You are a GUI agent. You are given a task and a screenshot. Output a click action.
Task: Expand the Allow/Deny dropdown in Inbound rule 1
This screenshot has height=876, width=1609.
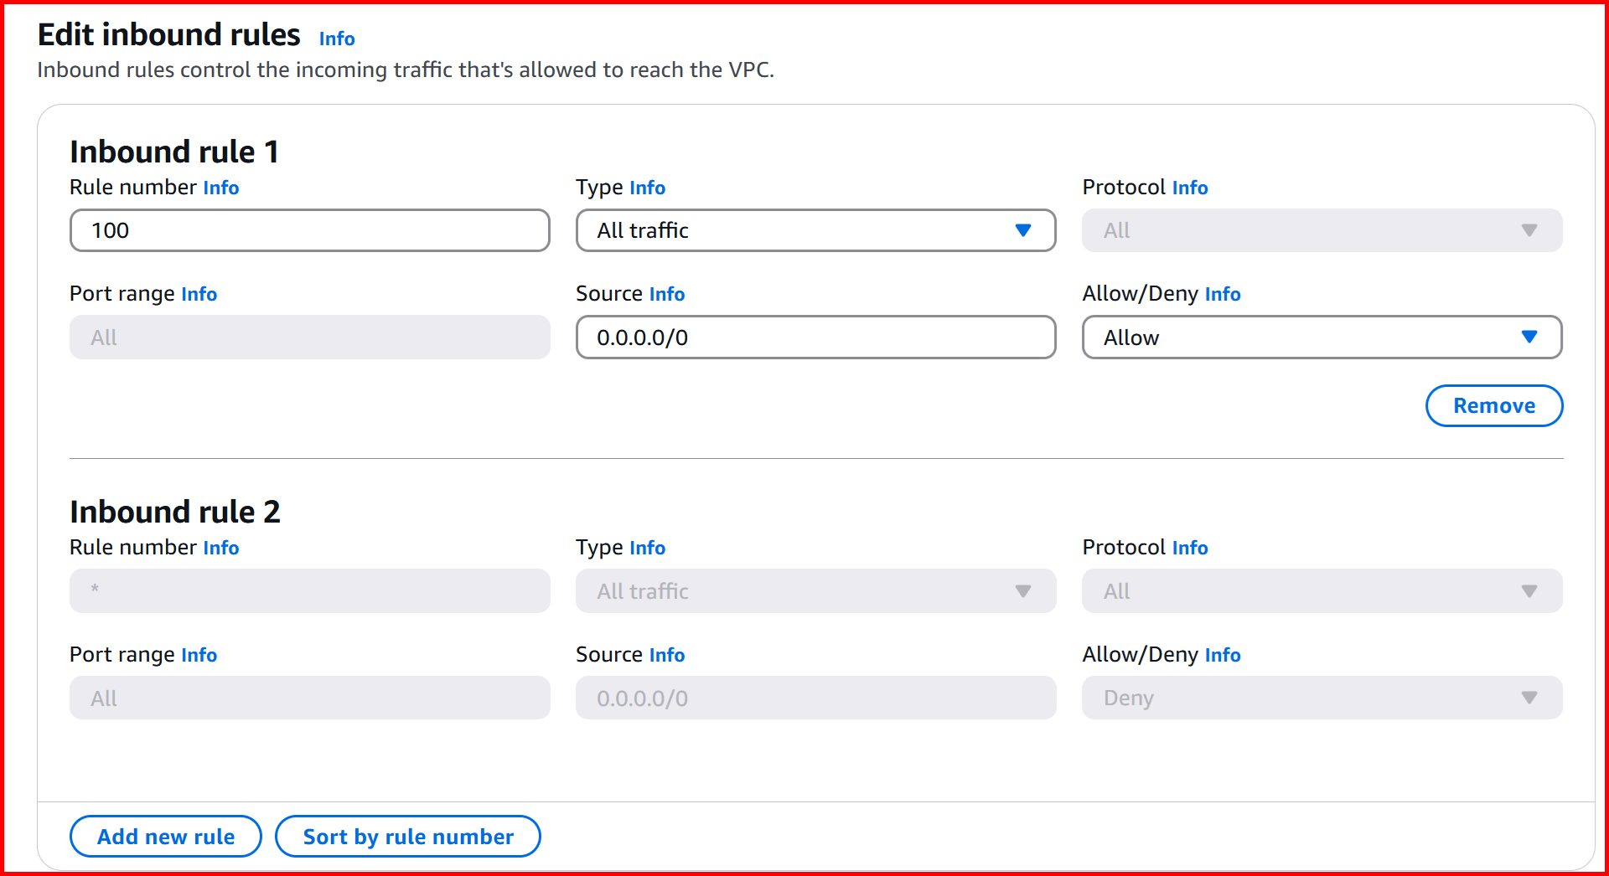1321,338
